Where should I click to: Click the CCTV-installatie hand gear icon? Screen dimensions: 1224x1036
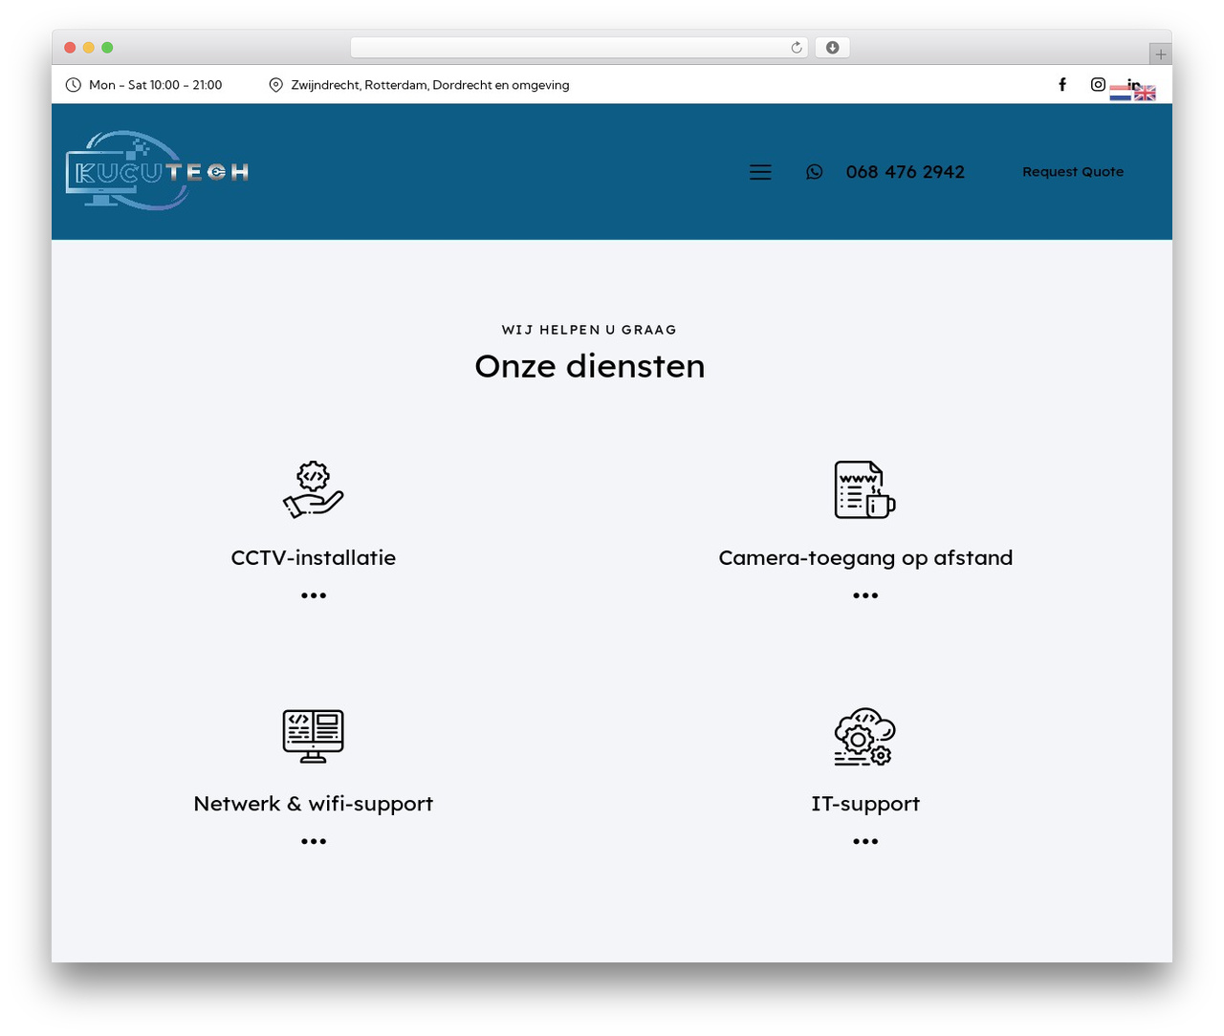click(314, 490)
